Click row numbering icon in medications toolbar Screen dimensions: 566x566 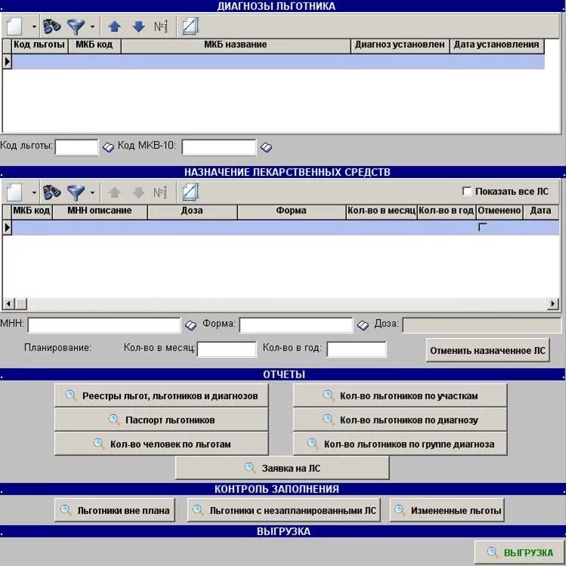[x=161, y=192]
